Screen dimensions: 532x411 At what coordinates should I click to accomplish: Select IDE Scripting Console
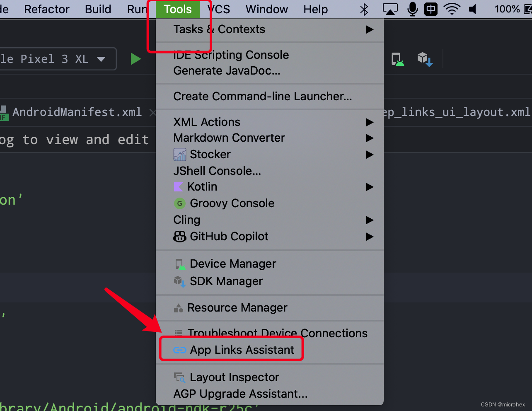(270, 55)
